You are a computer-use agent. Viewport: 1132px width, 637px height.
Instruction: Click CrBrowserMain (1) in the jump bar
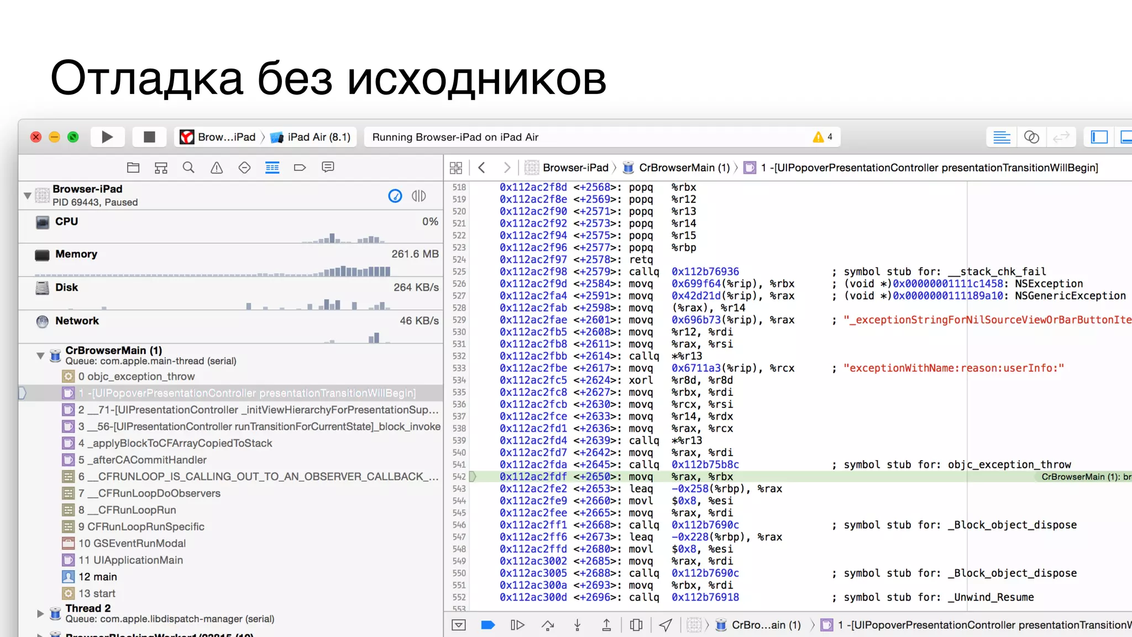pos(677,168)
